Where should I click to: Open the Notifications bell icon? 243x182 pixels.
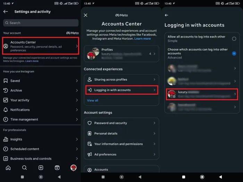point(6,110)
